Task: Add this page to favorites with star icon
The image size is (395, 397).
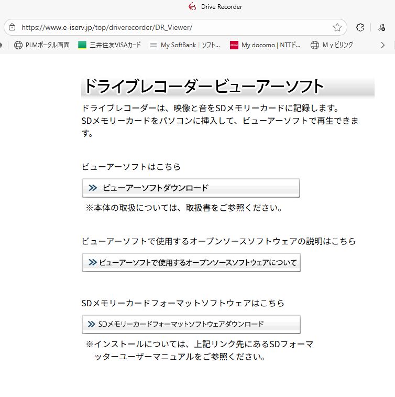Action: click(337, 27)
